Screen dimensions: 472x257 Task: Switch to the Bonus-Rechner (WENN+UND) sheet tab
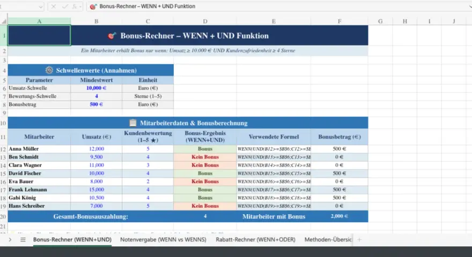point(72,239)
